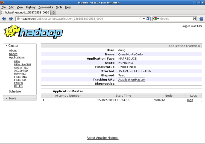
Task: Reload the page with the refresh icon
Action: click(148, 19)
